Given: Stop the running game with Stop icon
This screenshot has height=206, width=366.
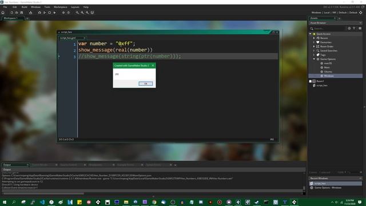Looking at the screenshot, I should point(50,13).
